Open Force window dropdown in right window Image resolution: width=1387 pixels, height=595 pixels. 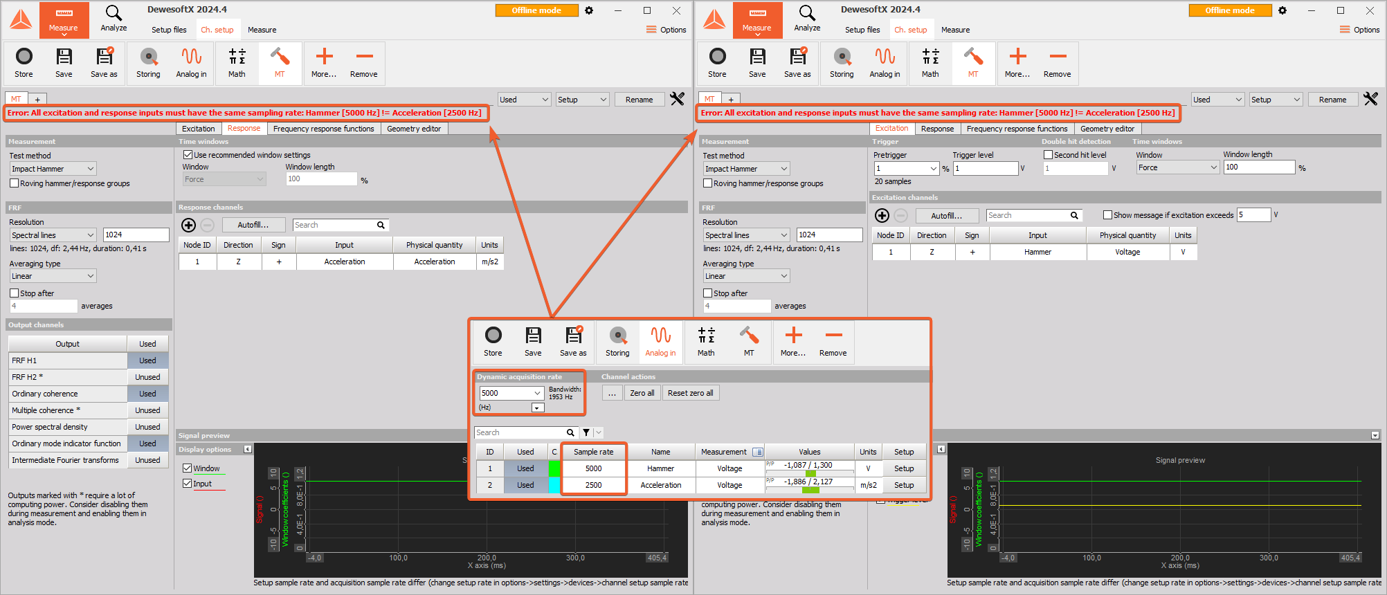[x=1177, y=167]
